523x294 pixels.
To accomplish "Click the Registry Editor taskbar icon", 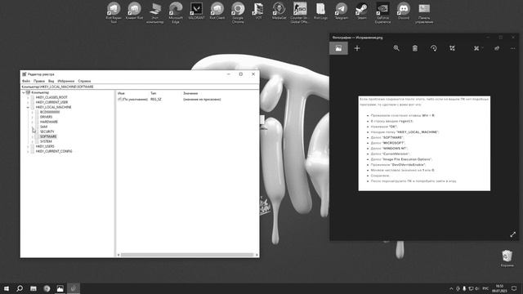I will [x=74, y=288].
